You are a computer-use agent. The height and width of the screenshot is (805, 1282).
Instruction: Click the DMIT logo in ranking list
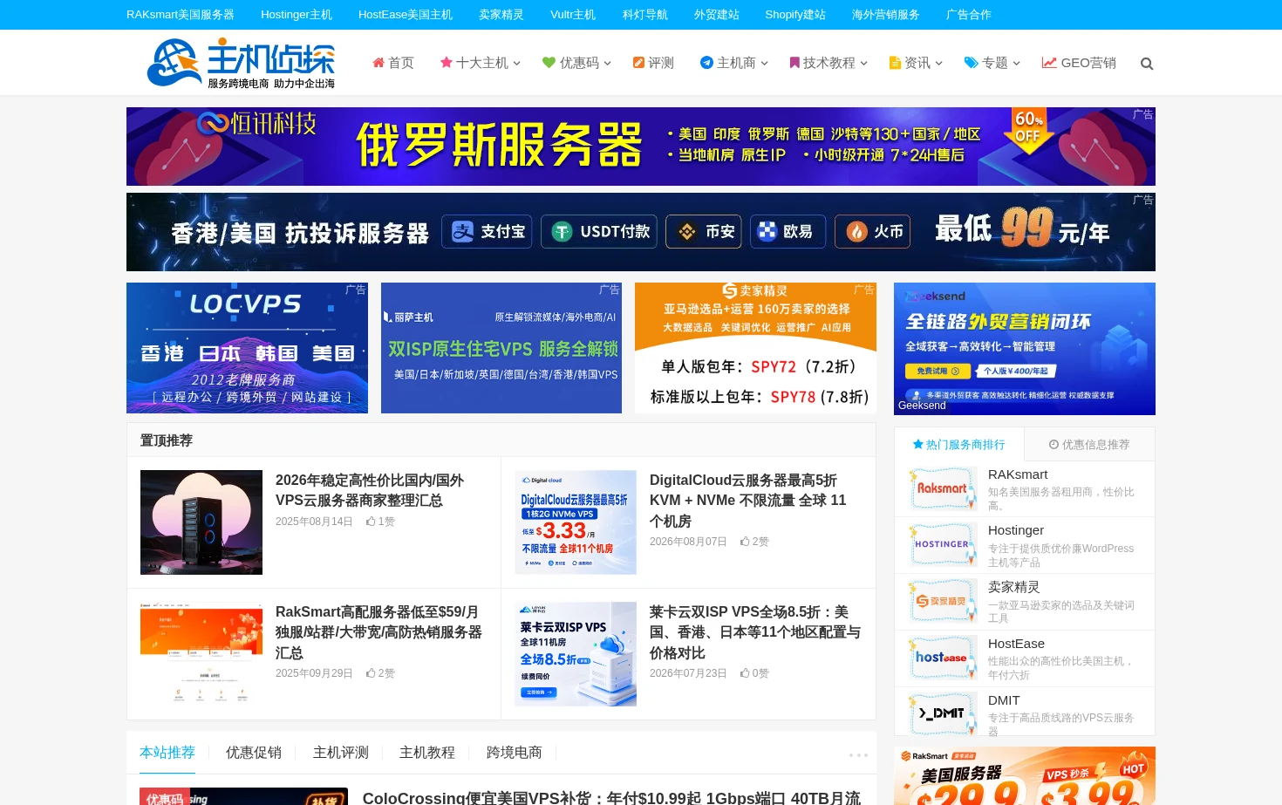[943, 713]
